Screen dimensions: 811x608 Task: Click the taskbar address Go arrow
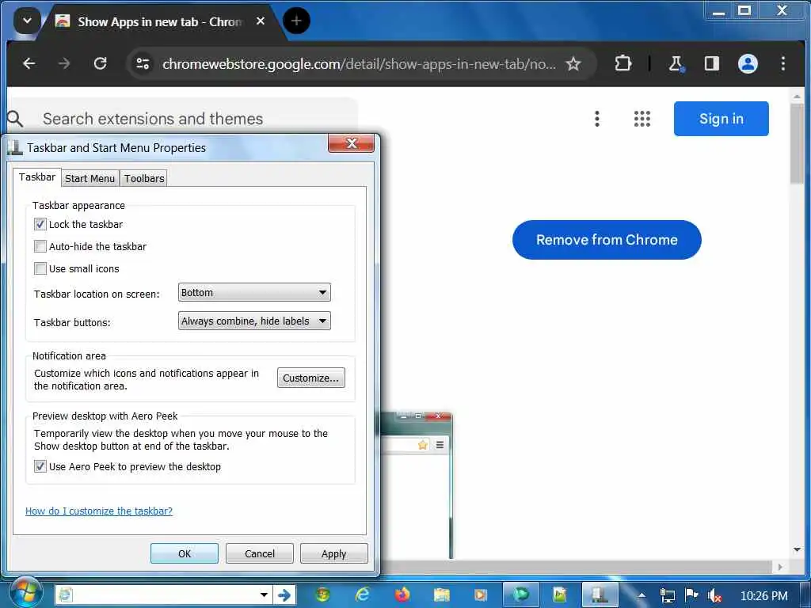(x=284, y=595)
